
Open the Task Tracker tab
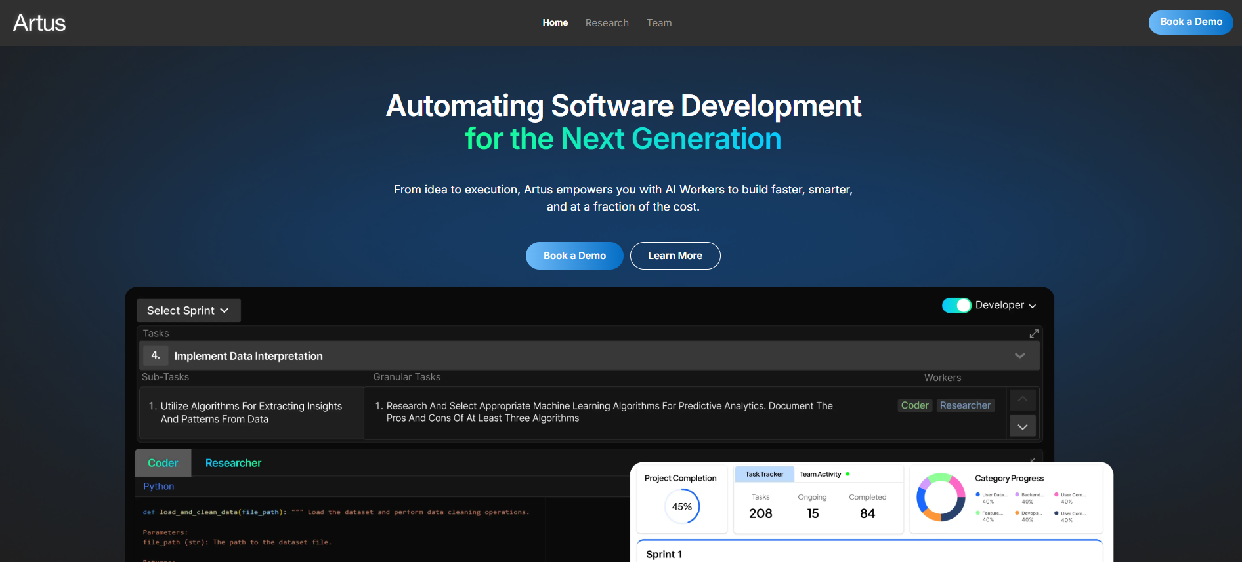pyautogui.click(x=764, y=474)
